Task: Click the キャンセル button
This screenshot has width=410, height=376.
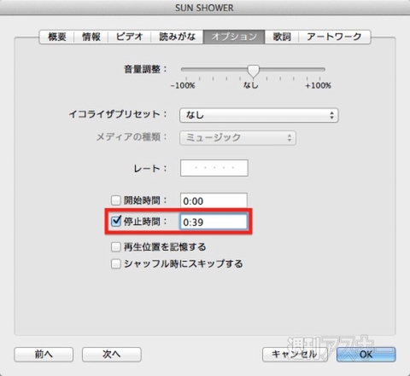Action: point(295,355)
